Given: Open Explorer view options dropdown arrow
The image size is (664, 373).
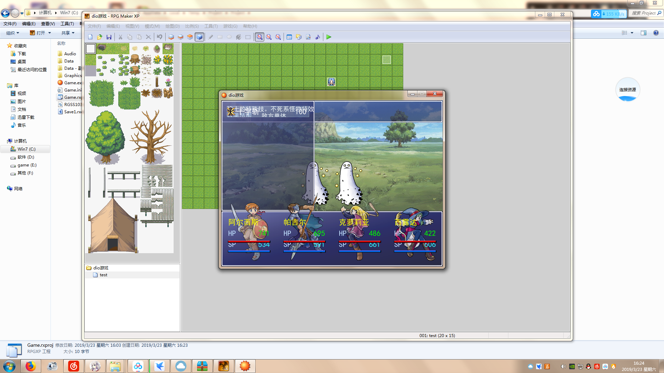Looking at the screenshot, I should point(632,33).
